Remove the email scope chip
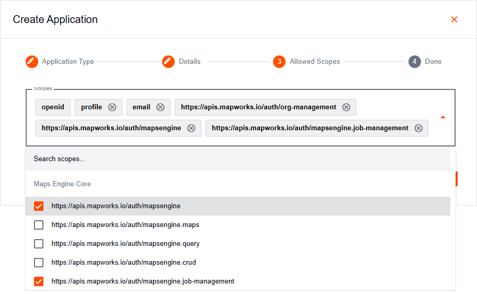 tap(161, 107)
